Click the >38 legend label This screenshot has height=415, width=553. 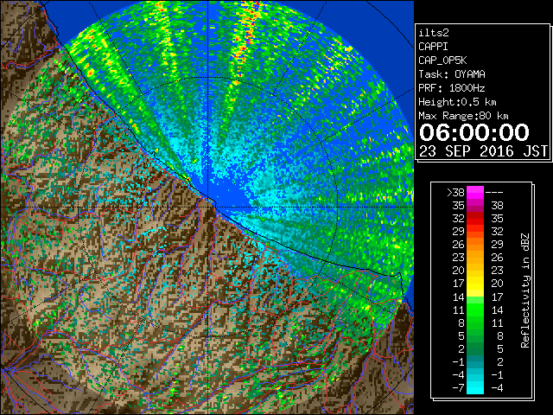[455, 192]
